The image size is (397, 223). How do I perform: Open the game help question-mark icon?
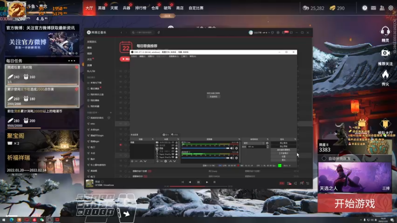(x=365, y=8)
